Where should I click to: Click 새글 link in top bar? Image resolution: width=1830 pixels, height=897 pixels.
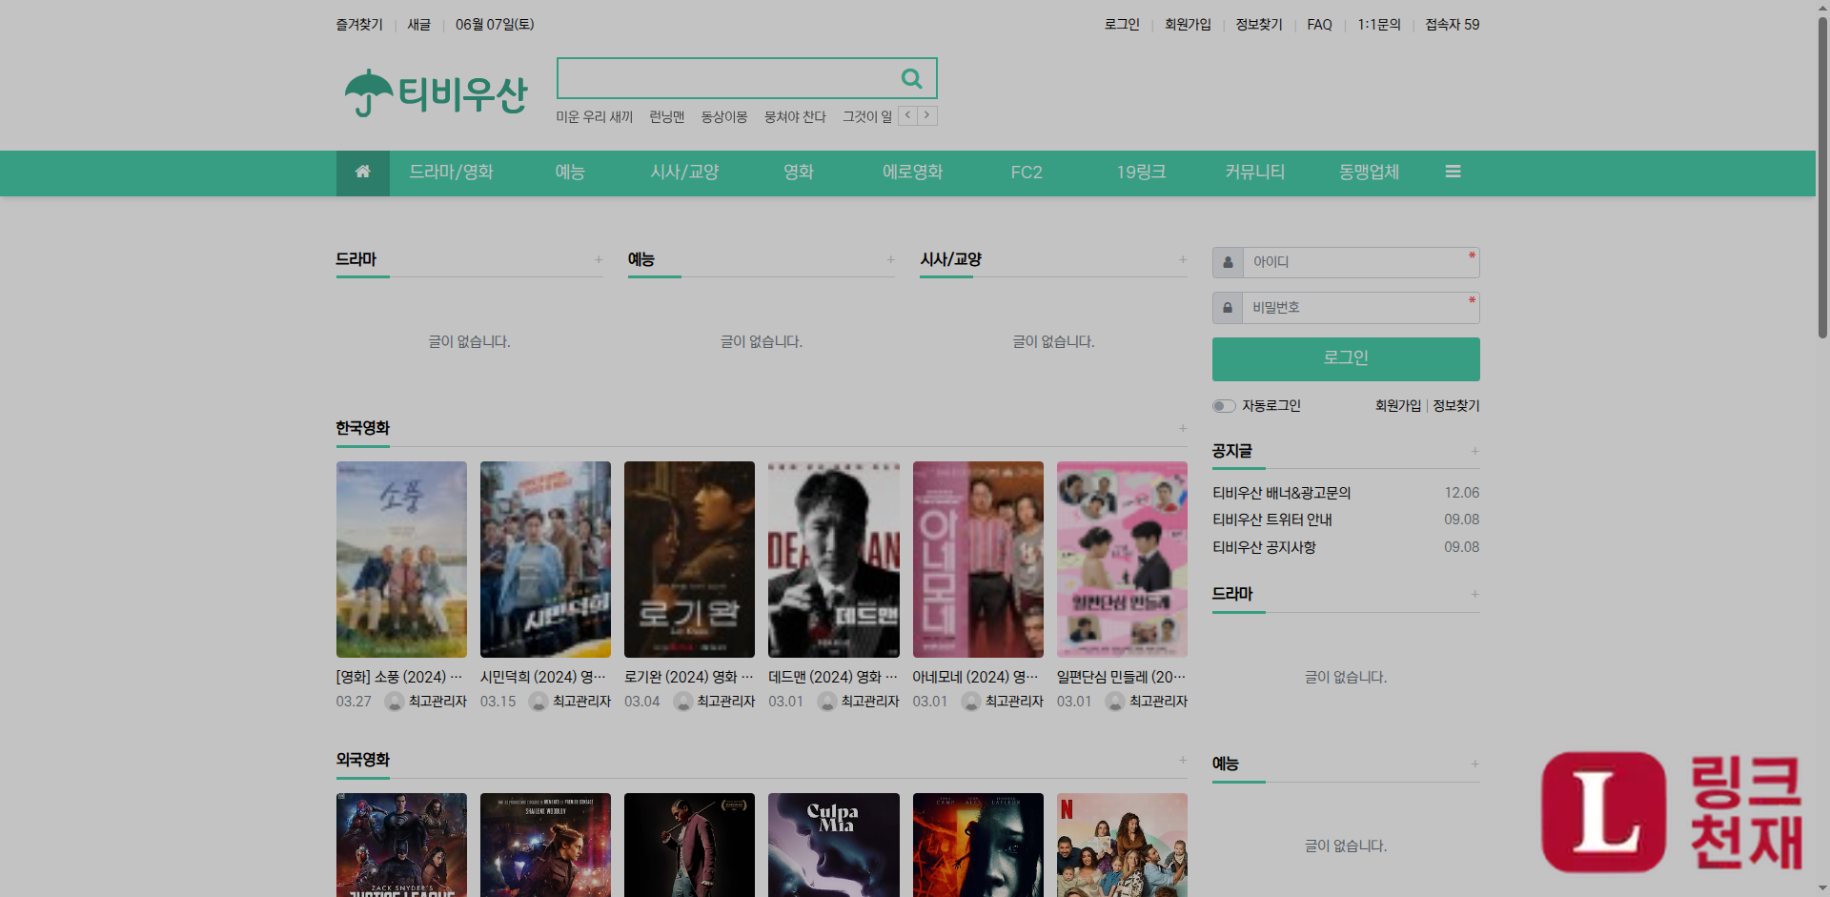[419, 25]
